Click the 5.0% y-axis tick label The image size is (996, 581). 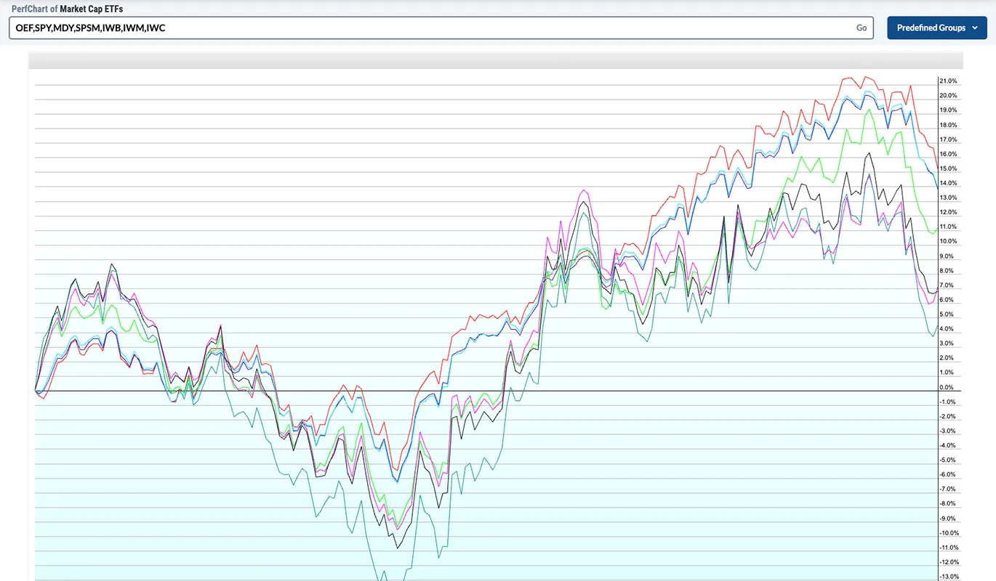pyautogui.click(x=948, y=314)
